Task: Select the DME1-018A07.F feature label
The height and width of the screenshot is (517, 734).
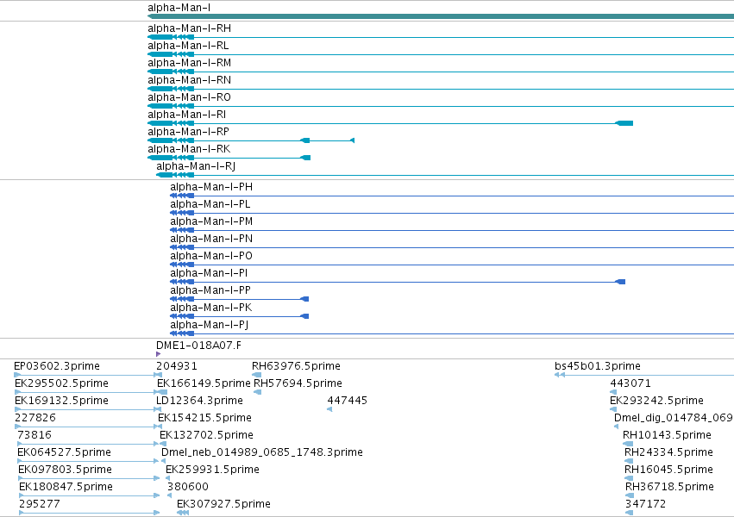Action: click(199, 346)
